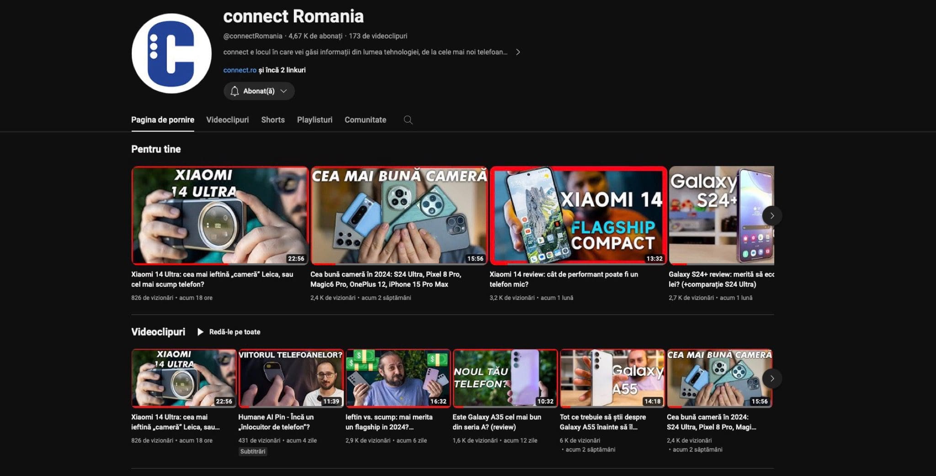Click Redă-le pe toate to play all videos

tap(234, 332)
